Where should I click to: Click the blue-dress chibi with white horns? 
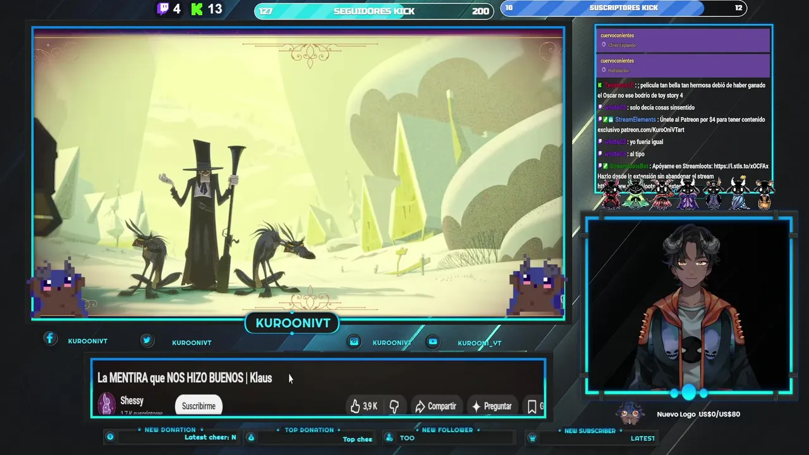click(x=738, y=193)
